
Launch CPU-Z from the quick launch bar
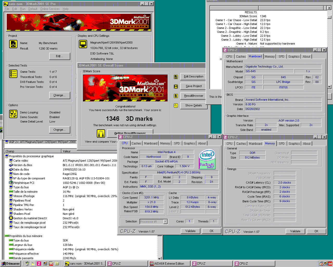coord(39,264)
